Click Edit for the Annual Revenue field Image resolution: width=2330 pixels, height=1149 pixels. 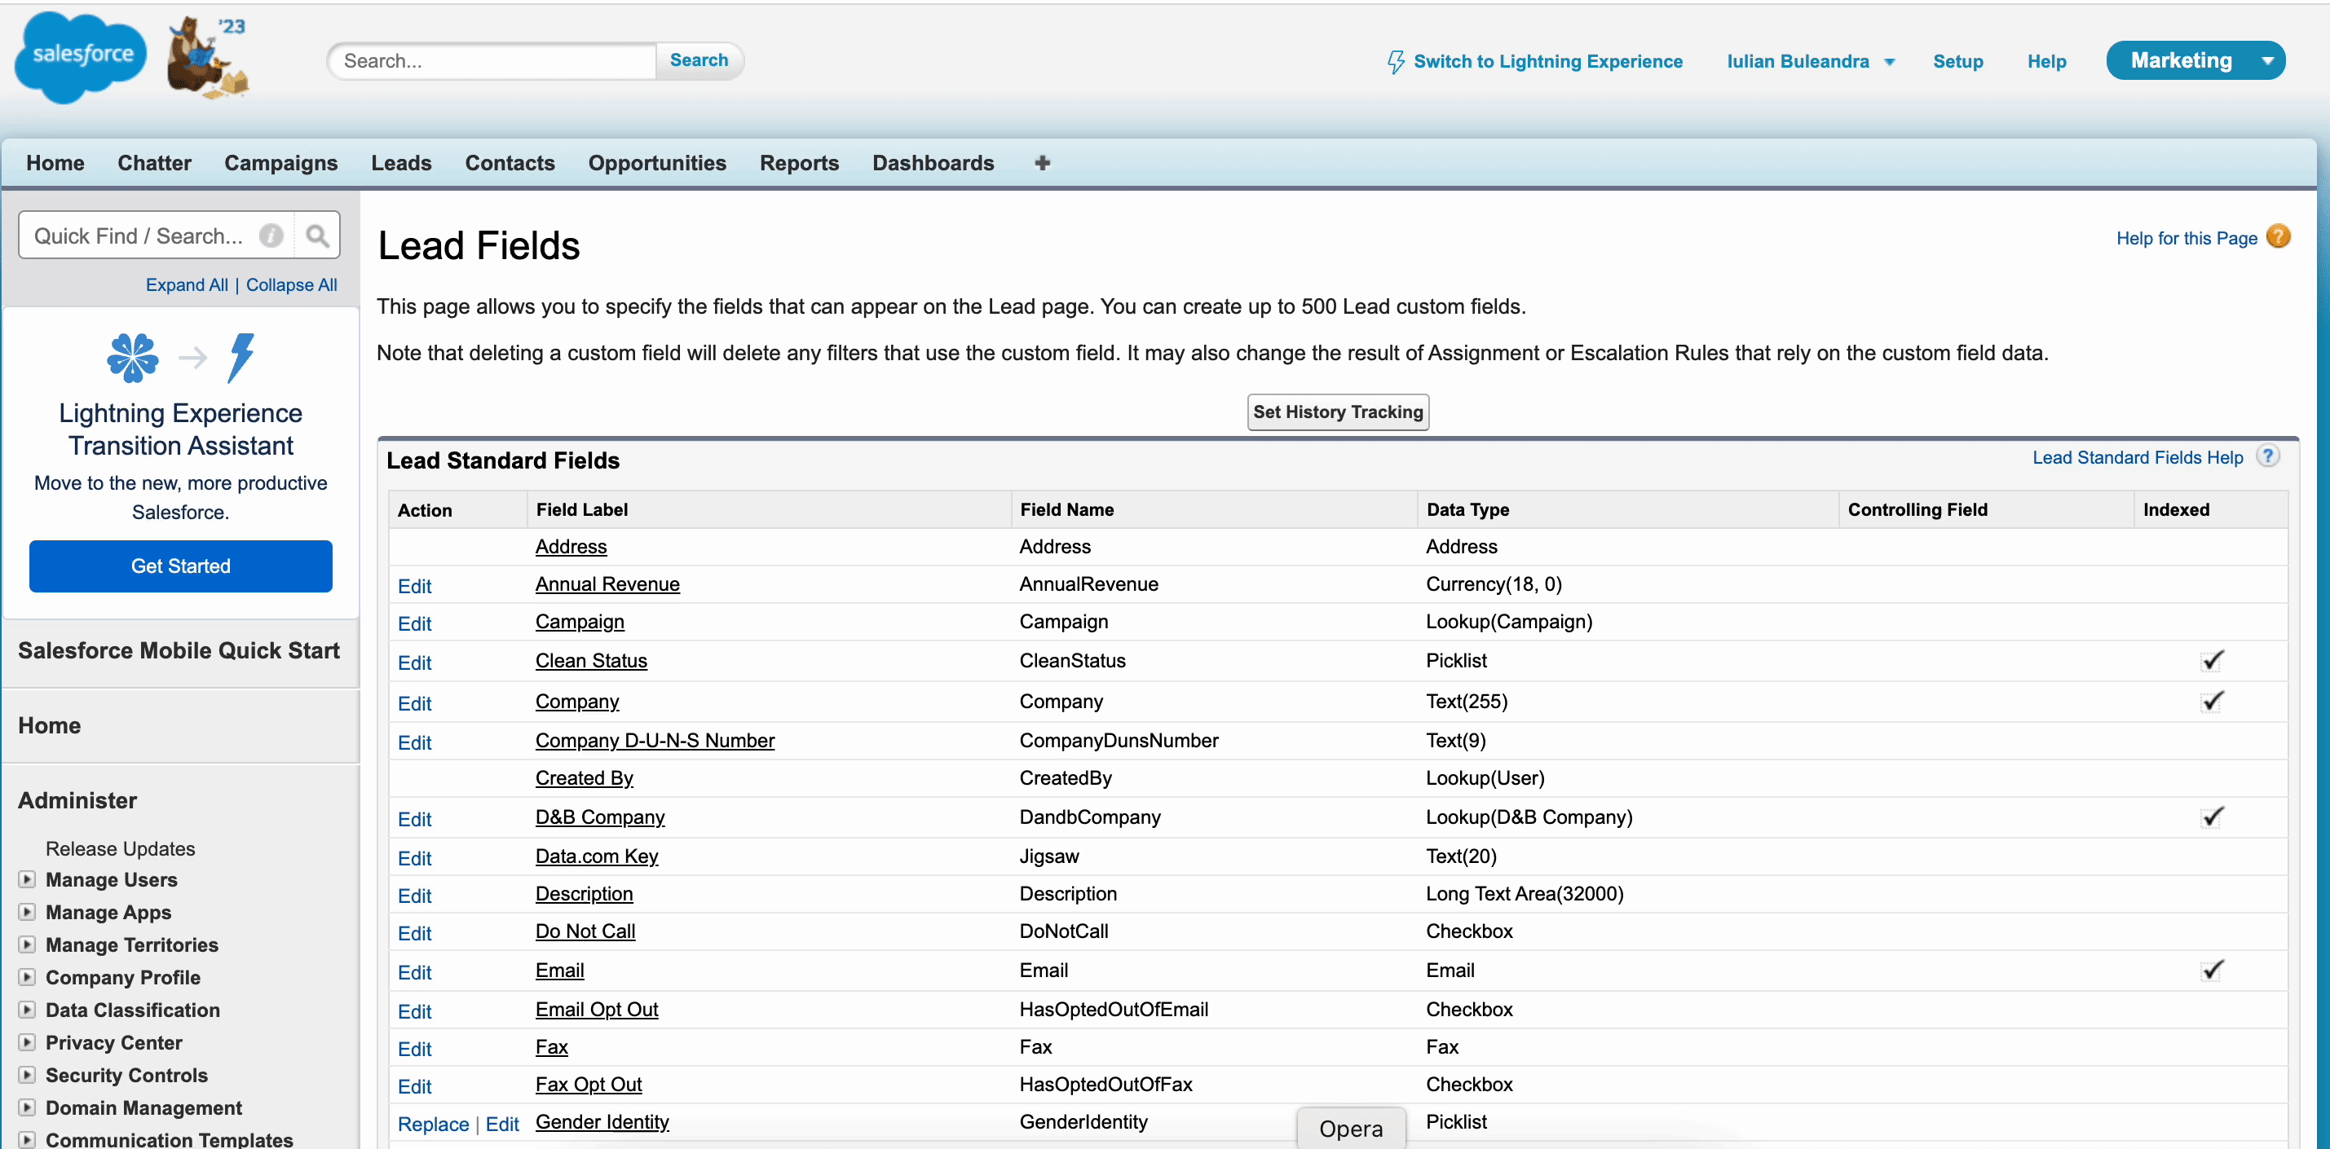coord(414,586)
